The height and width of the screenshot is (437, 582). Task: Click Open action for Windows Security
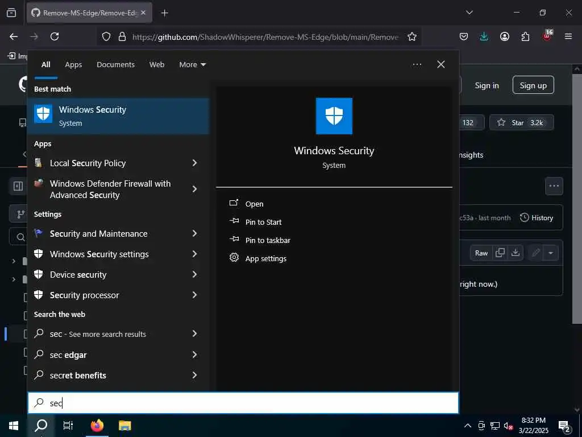click(x=254, y=204)
